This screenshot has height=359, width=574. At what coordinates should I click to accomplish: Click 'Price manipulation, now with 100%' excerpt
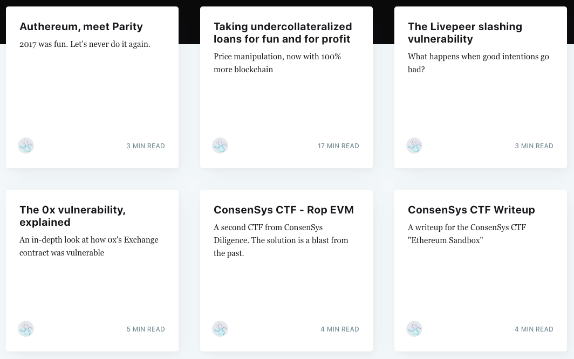277,63
